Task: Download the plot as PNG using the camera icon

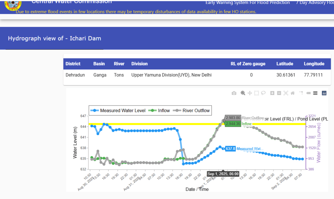Action: tap(234, 93)
